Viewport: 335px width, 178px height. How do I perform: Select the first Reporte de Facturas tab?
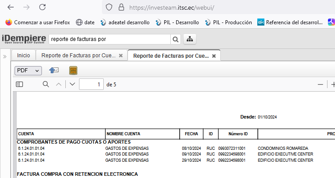[78, 56]
